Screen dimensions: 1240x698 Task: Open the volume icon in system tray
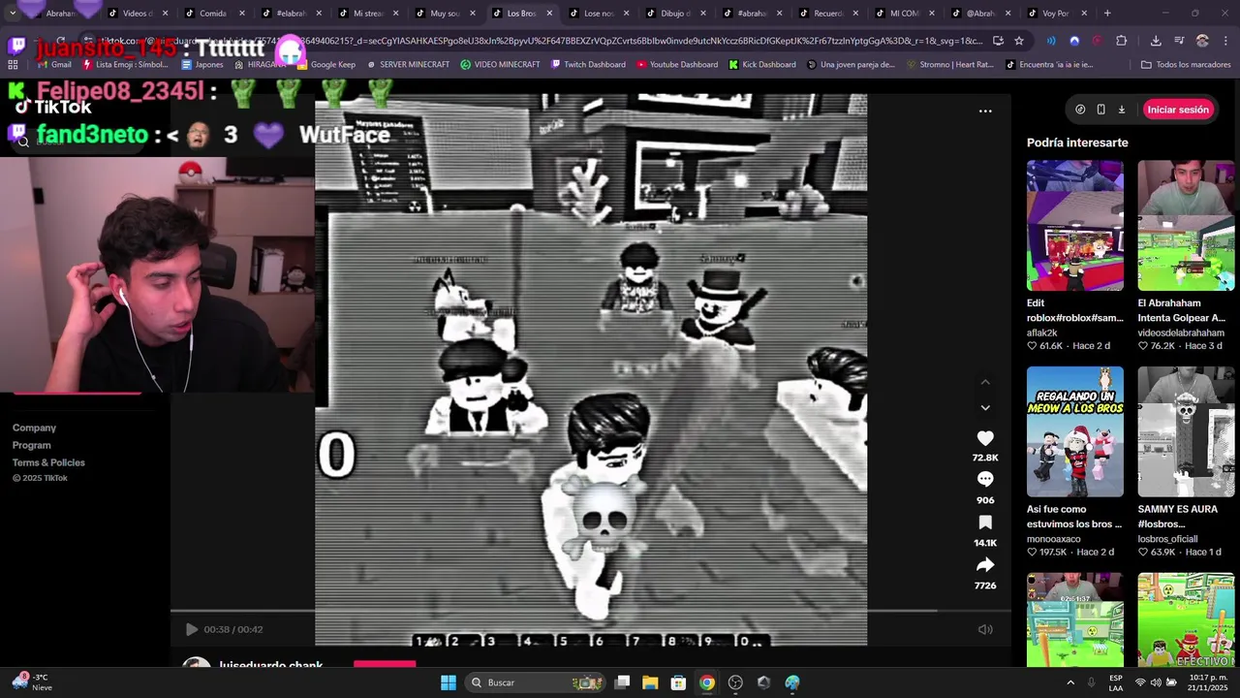(x=1156, y=682)
